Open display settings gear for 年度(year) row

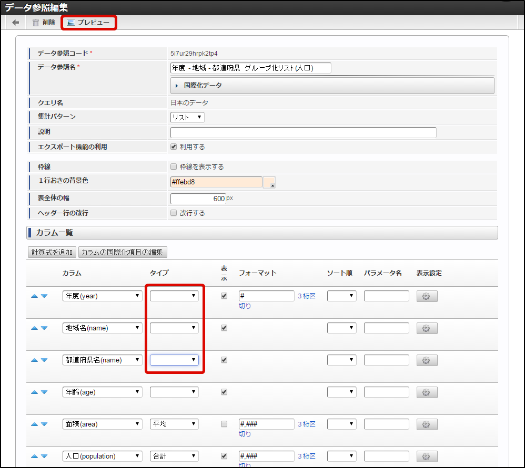pyautogui.click(x=427, y=296)
